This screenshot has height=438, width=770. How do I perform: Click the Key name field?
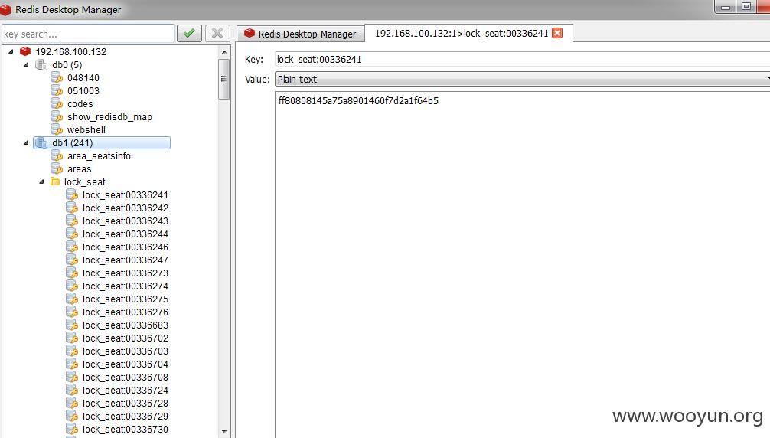pyautogui.click(x=523, y=60)
